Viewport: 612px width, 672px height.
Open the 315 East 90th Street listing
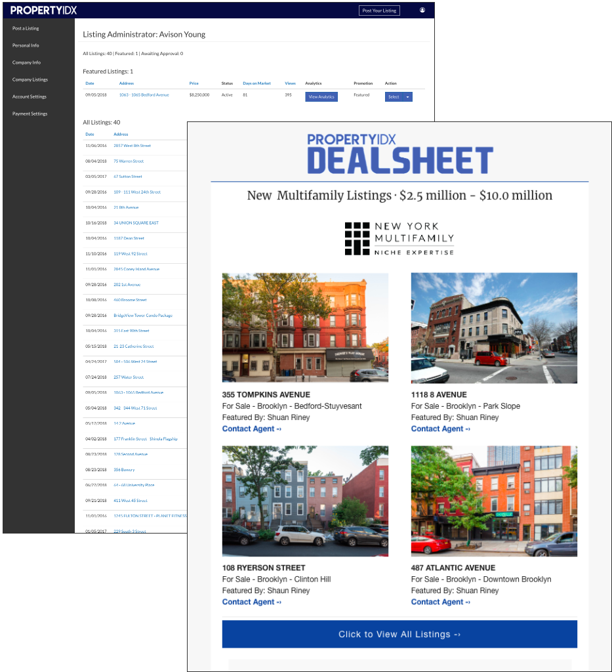(131, 331)
